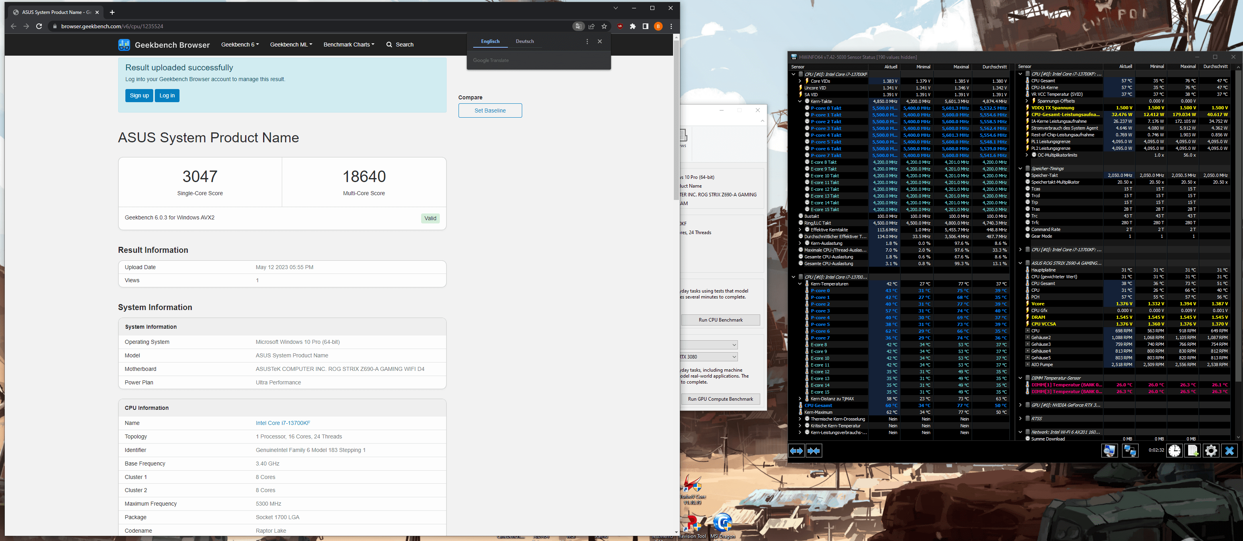Click the Run GPU Compute Benchmark button
The image size is (1243, 541).
[x=720, y=399]
